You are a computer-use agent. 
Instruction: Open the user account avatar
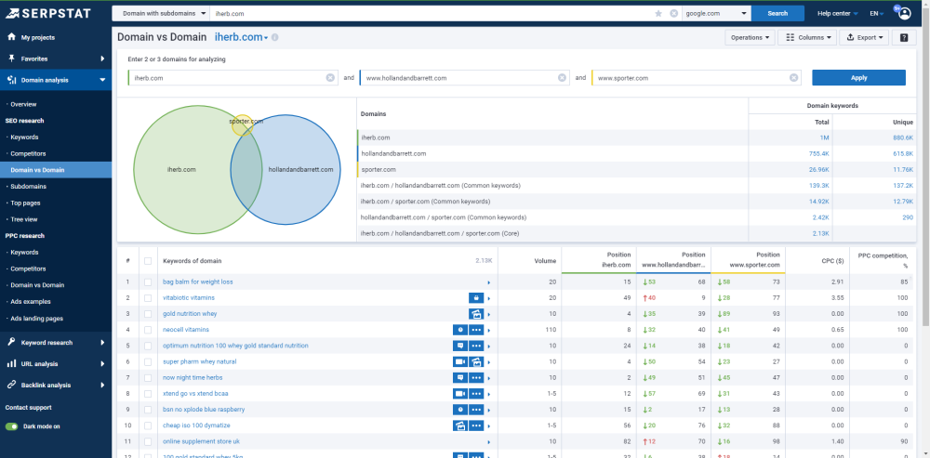coord(905,13)
